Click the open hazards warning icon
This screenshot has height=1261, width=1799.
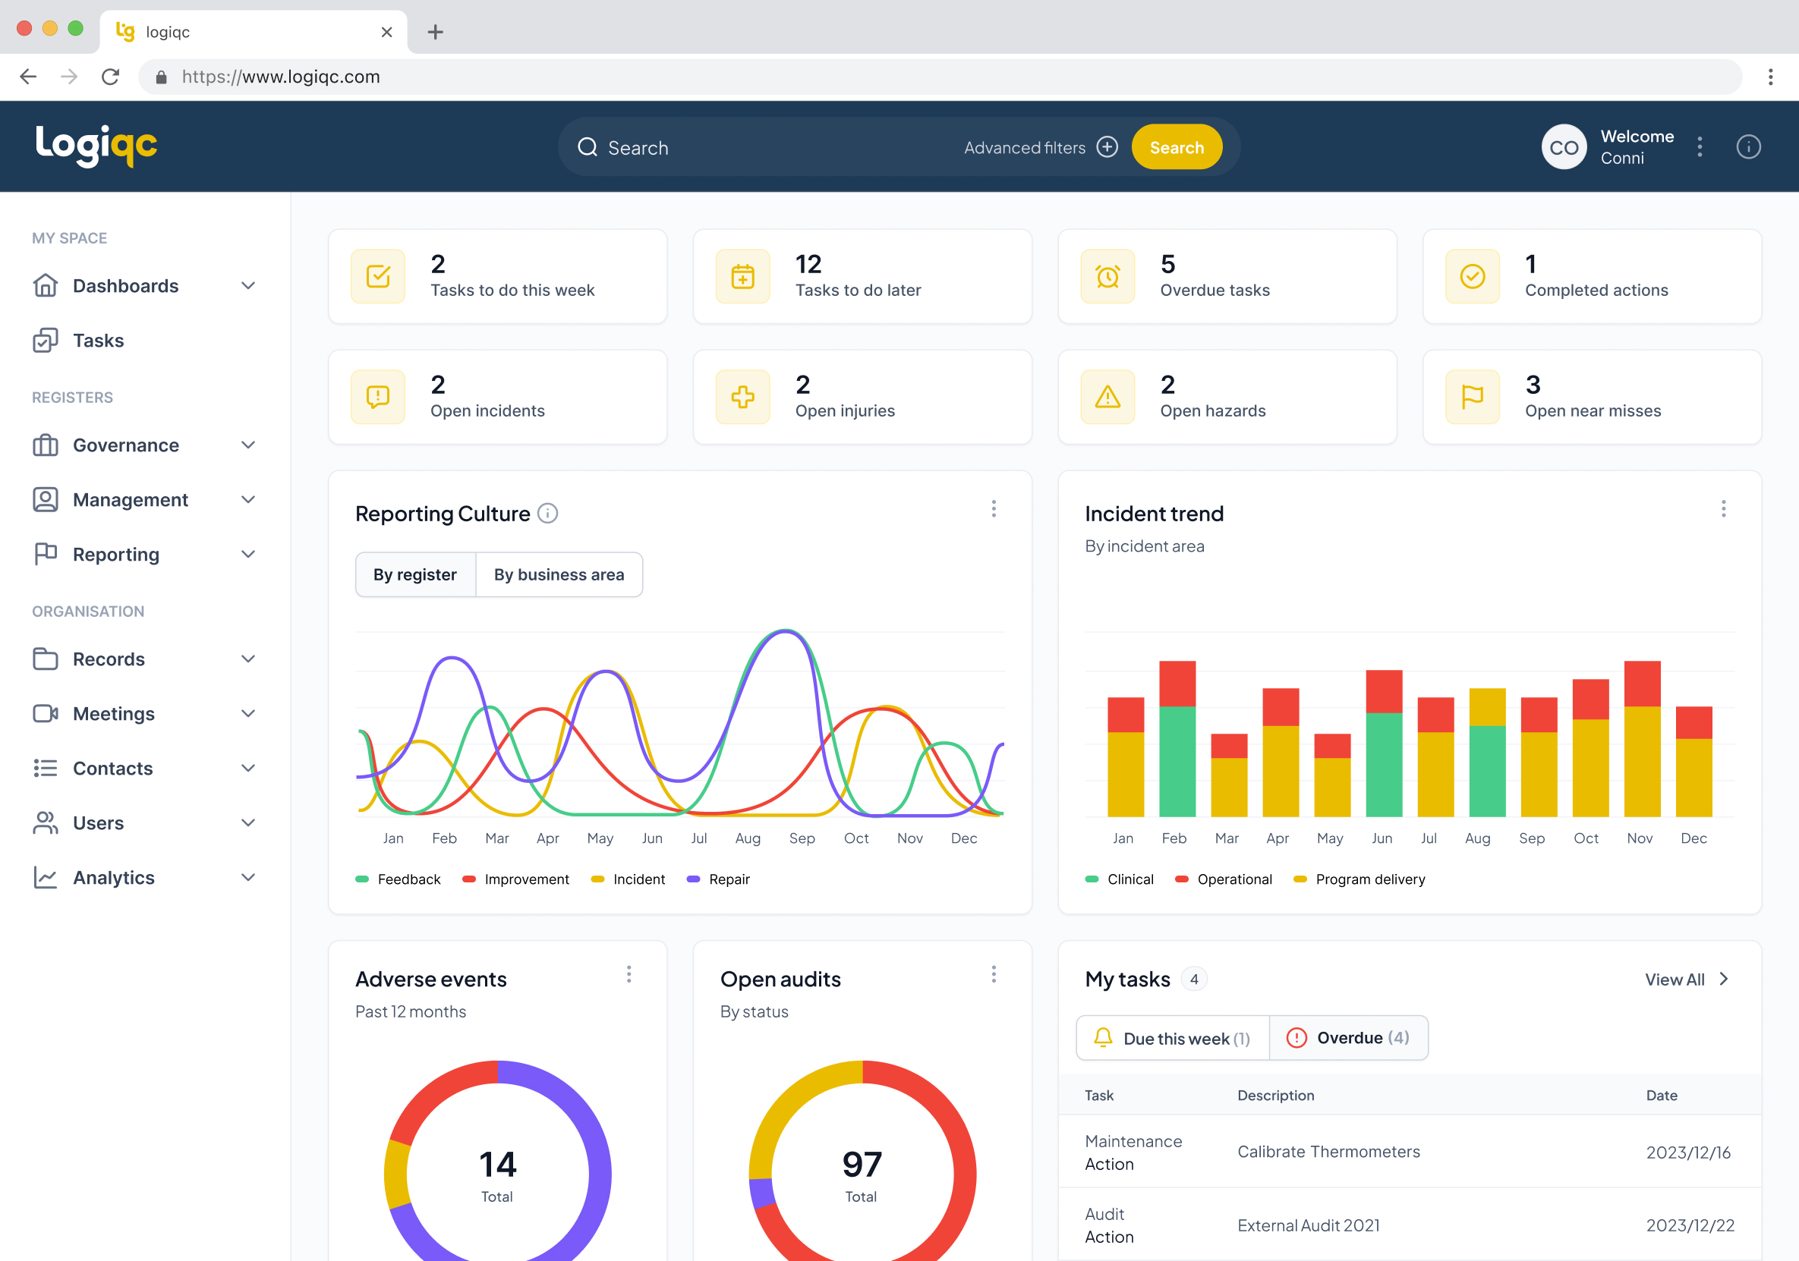pyautogui.click(x=1107, y=397)
